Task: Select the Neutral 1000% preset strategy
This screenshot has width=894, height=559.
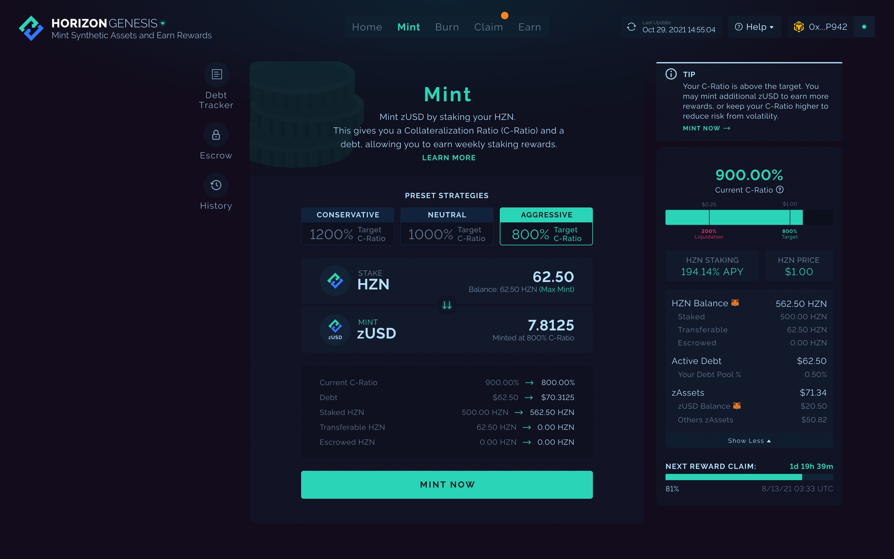Action: [x=447, y=226]
